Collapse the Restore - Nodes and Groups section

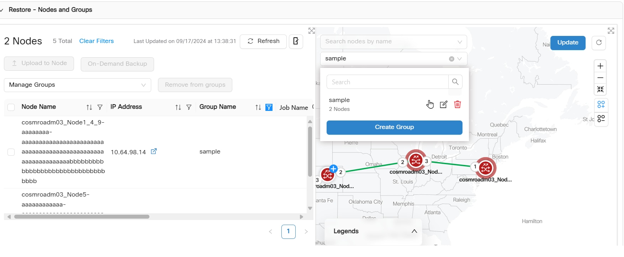coord(2,10)
